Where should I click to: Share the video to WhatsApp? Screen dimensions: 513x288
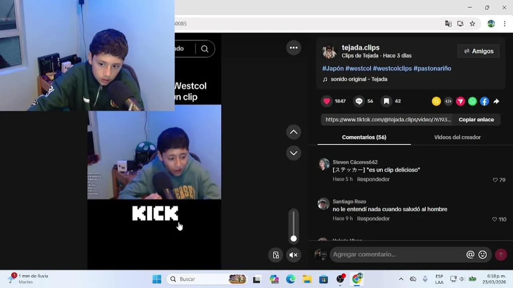472,102
